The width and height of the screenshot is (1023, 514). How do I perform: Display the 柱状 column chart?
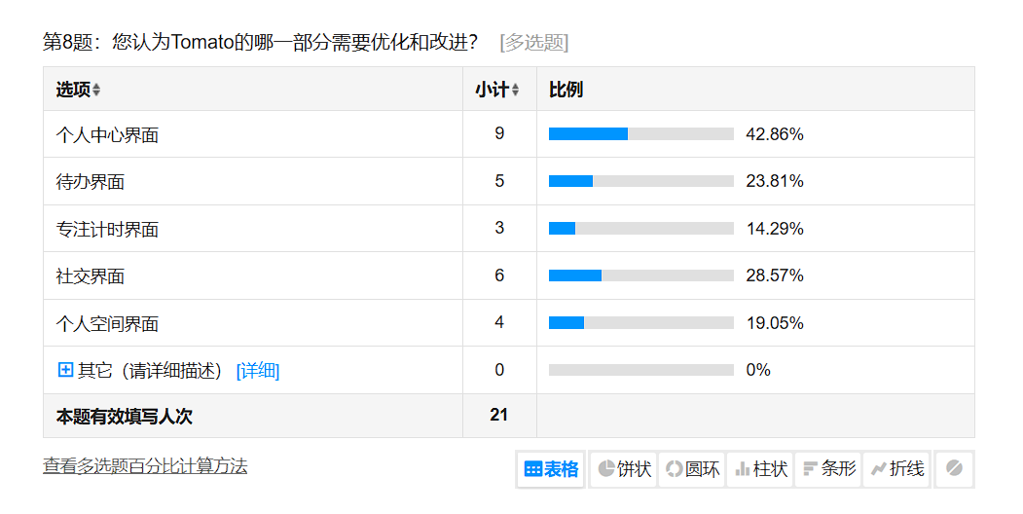click(760, 469)
